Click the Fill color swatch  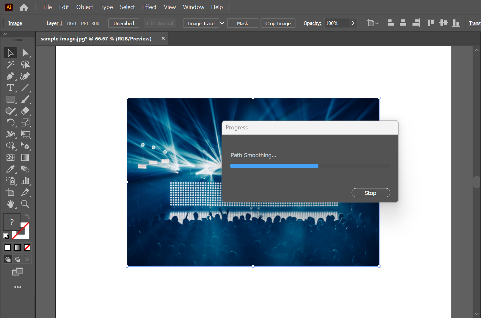pos(12,222)
